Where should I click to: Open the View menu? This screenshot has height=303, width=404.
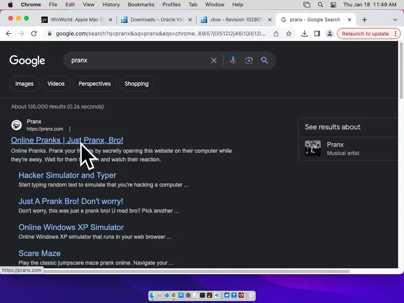point(89,5)
